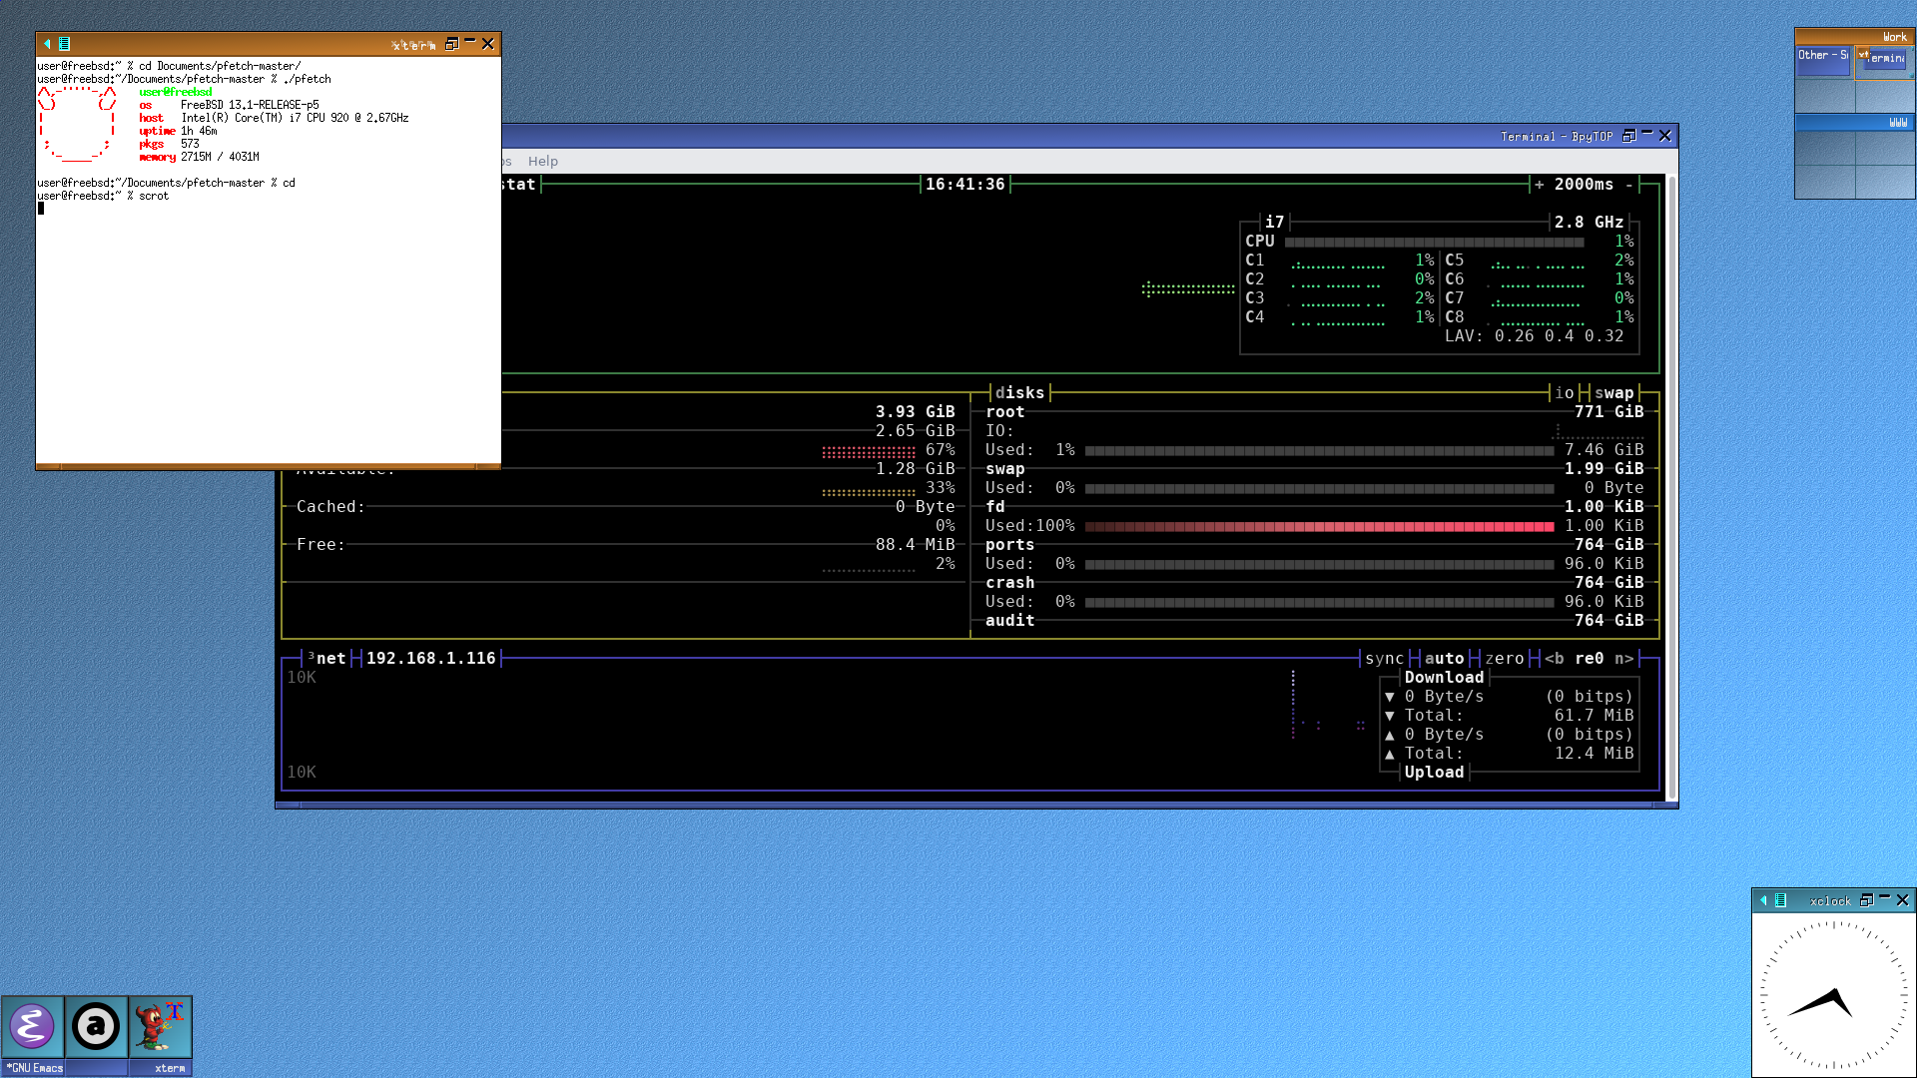
Task: Switch to next network interface with n>
Action: [x=1623, y=659]
